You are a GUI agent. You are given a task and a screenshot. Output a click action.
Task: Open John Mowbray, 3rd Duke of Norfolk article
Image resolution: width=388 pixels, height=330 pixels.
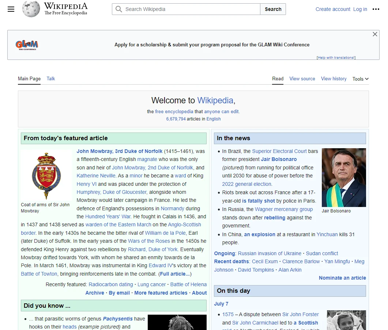[x=120, y=151]
